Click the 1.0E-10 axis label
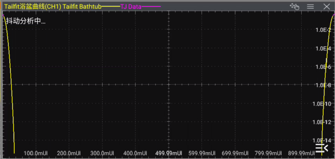This screenshot has width=335, height=159. pyautogui.click(x=322, y=104)
